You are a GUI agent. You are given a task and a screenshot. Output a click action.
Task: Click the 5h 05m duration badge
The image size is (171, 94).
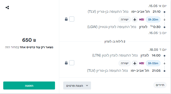pyautogui.click(x=153, y=63)
